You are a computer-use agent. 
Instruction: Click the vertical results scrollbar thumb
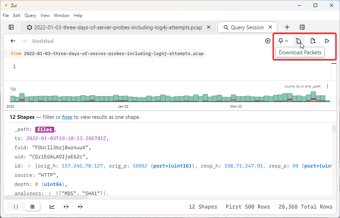(x=334, y=128)
